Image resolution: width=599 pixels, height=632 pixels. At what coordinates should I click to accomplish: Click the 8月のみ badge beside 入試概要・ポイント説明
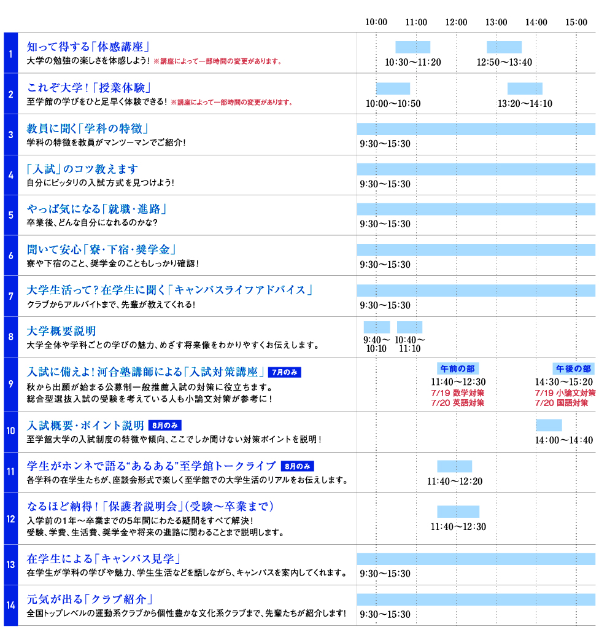[x=164, y=426]
